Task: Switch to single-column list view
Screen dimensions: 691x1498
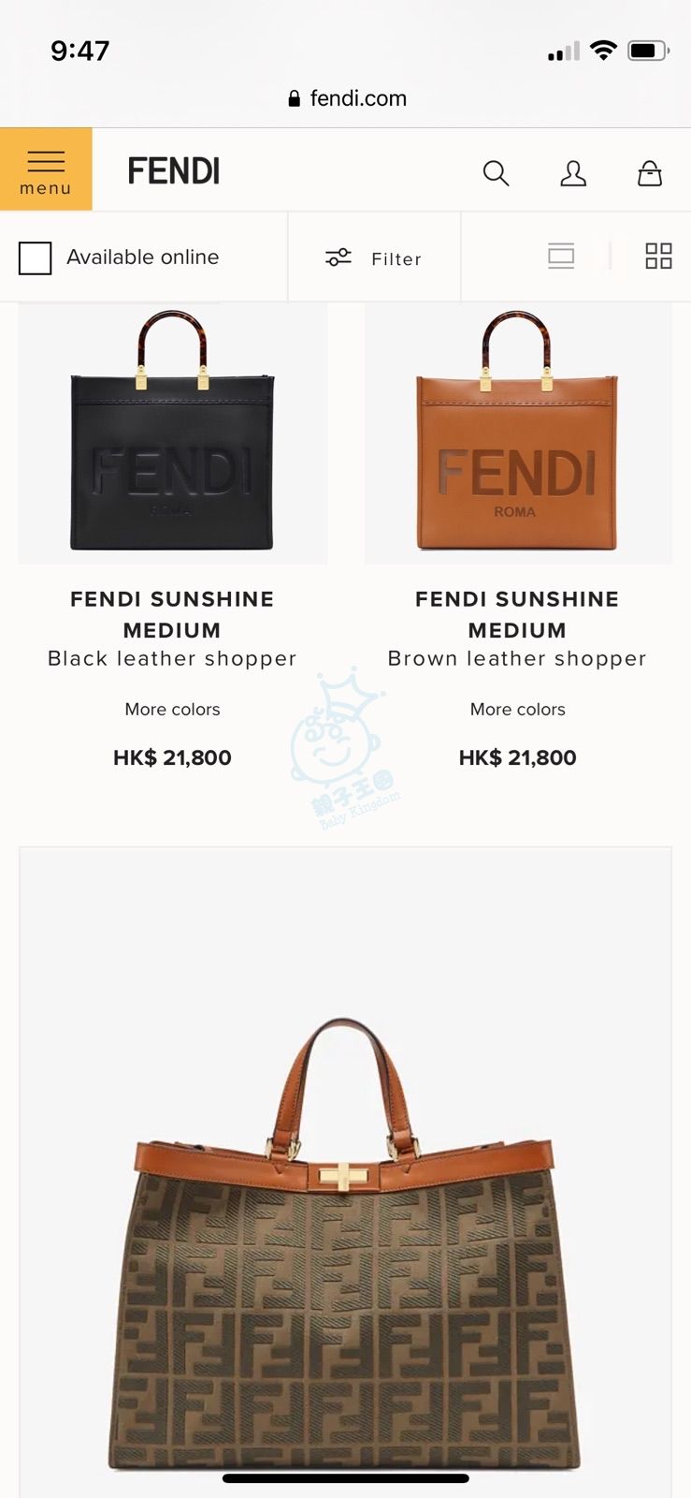Action: click(x=561, y=257)
